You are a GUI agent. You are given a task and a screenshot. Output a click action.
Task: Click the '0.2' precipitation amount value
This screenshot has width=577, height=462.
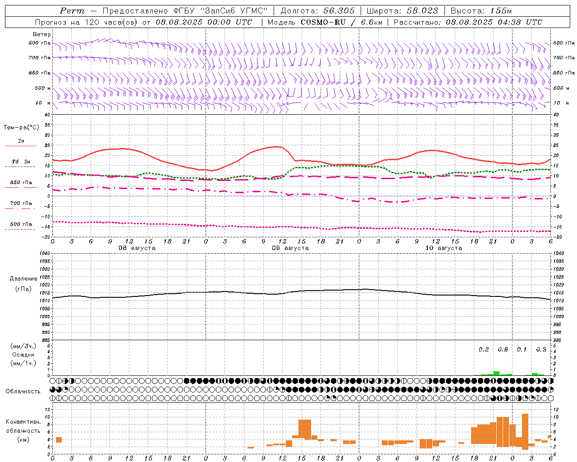click(484, 349)
